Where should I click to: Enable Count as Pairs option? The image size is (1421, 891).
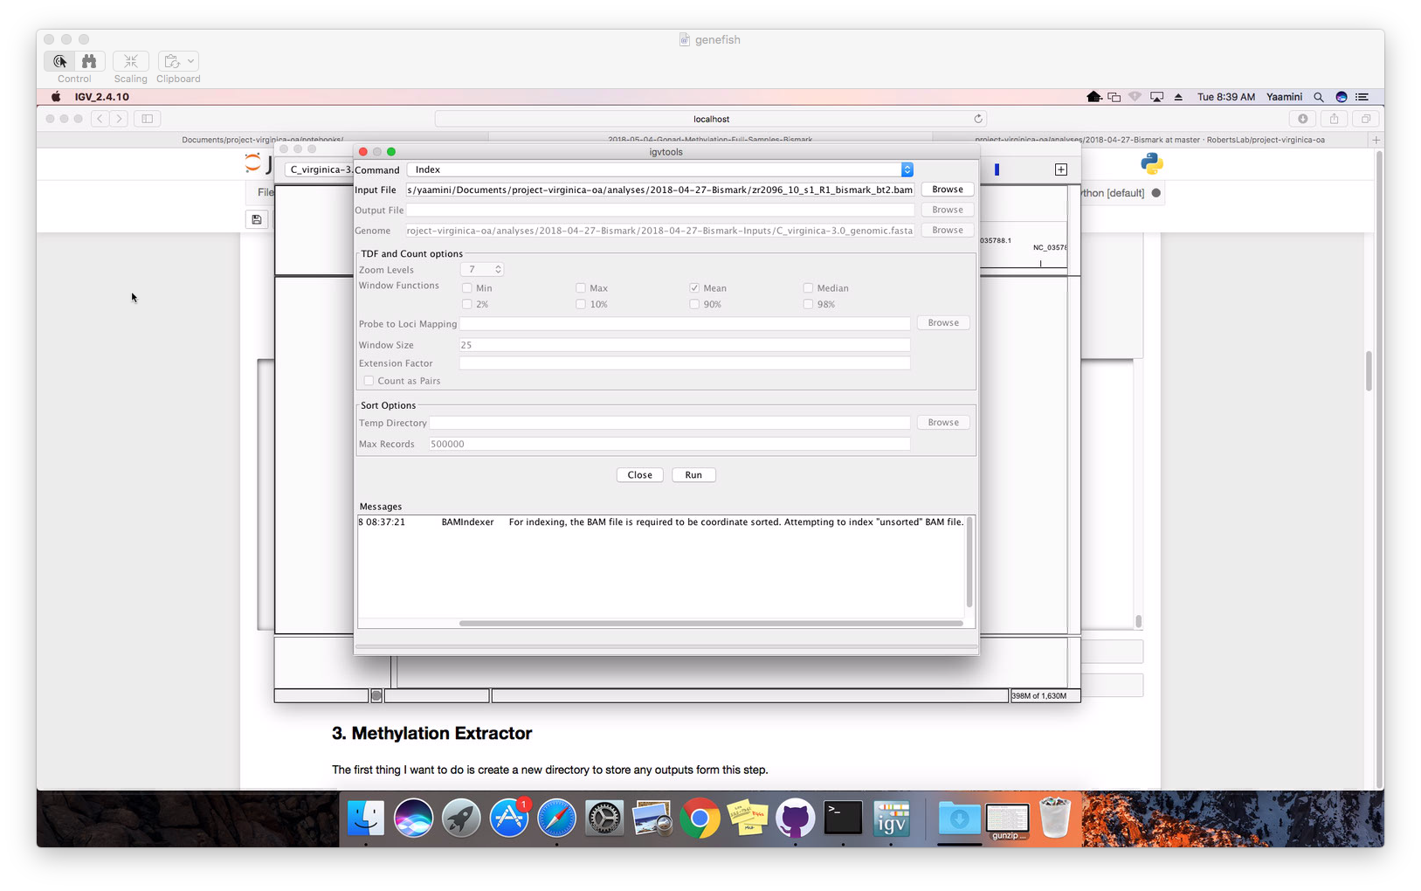click(369, 380)
